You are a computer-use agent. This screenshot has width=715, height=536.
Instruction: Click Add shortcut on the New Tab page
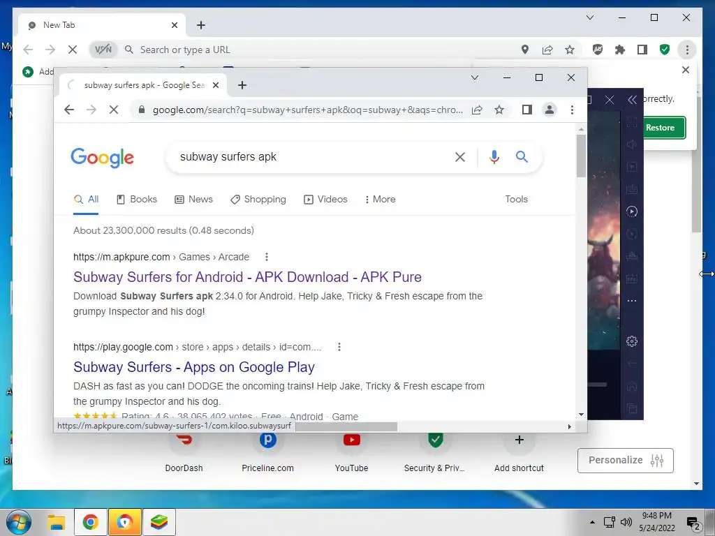(519, 452)
